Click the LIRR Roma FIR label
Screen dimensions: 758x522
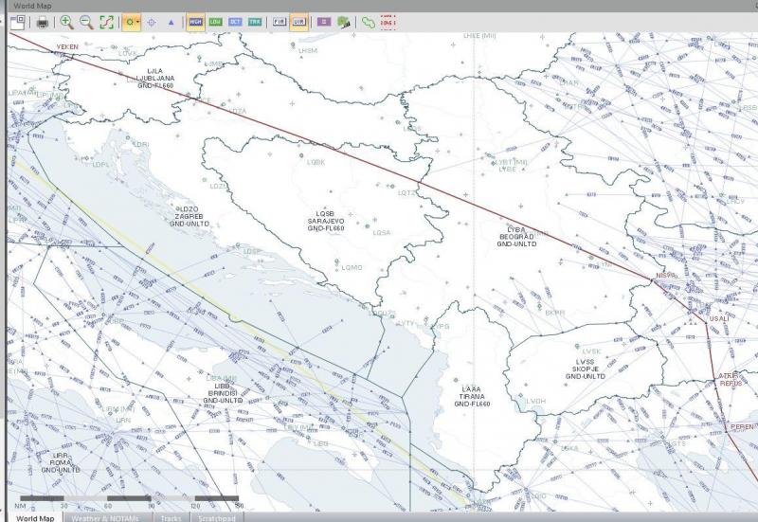(x=61, y=463)
